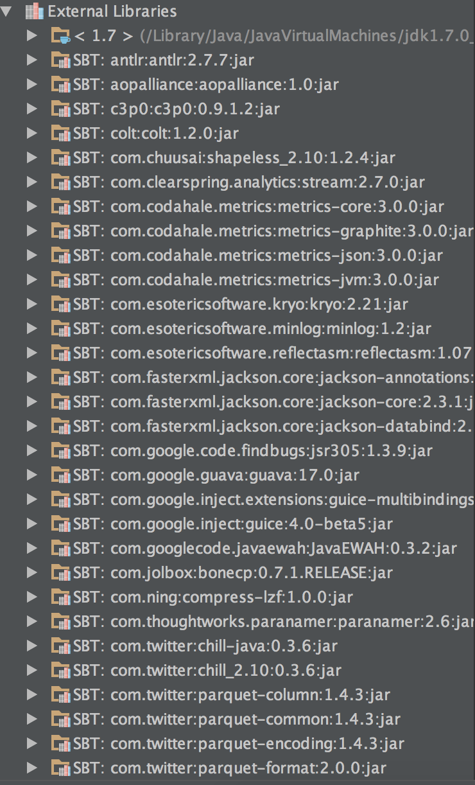Click library icon beside chill-java 0.3.6

60,646
